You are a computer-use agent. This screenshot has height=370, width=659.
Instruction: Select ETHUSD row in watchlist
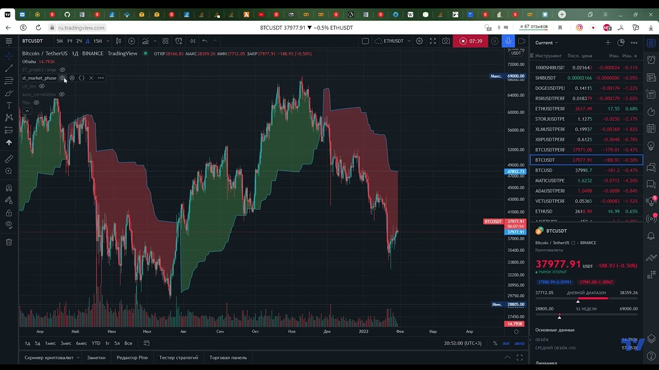(x=586, y=211)
